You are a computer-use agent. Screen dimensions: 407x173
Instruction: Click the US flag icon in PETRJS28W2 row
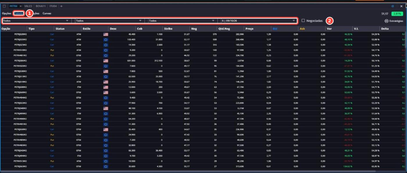(106, 34)
